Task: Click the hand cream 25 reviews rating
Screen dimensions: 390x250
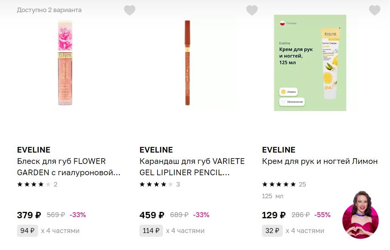Action: point(284,184)
